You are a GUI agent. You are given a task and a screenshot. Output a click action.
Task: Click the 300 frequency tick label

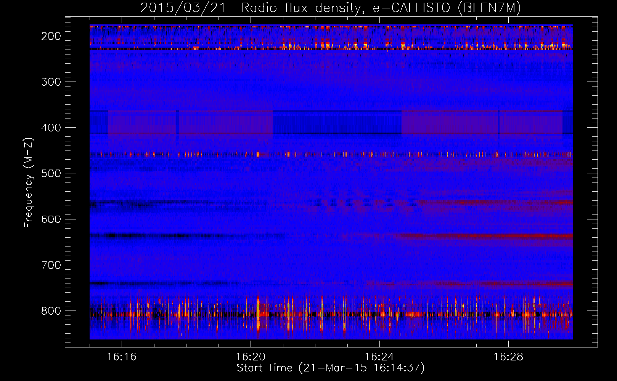pos(51,82)
